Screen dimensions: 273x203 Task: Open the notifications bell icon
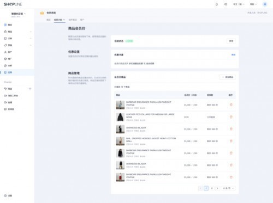pos(217,4)
